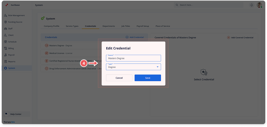
Task: Click the Select Credential shield icon
Action: click(x=204, y=72)
